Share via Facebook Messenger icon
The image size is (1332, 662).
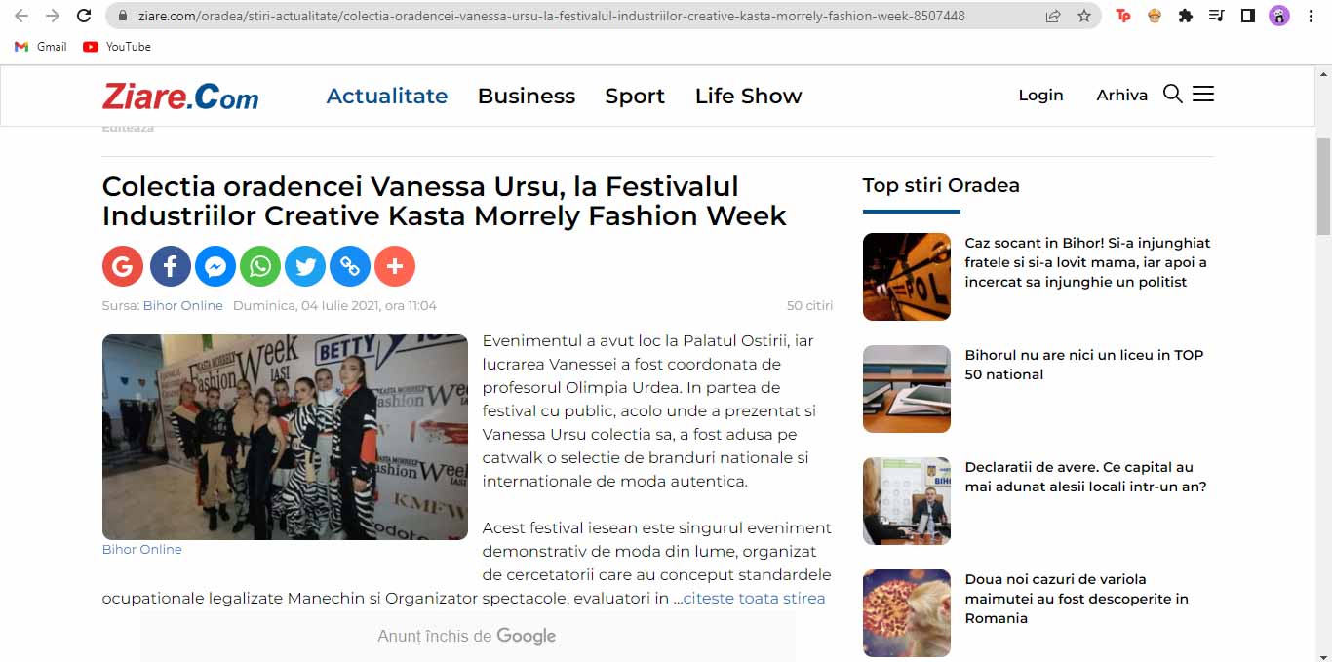click(x=215, y=266)
